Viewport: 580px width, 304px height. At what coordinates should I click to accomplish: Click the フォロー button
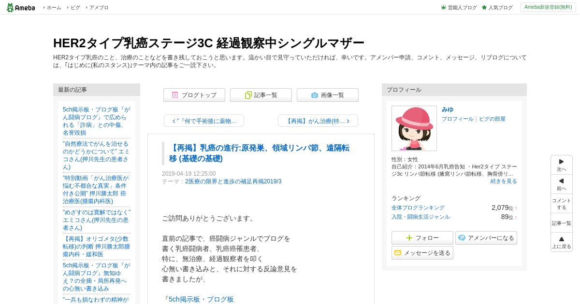[x=422, y=238]
